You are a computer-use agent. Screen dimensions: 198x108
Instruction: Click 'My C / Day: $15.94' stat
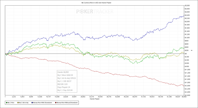click(65, 90)
